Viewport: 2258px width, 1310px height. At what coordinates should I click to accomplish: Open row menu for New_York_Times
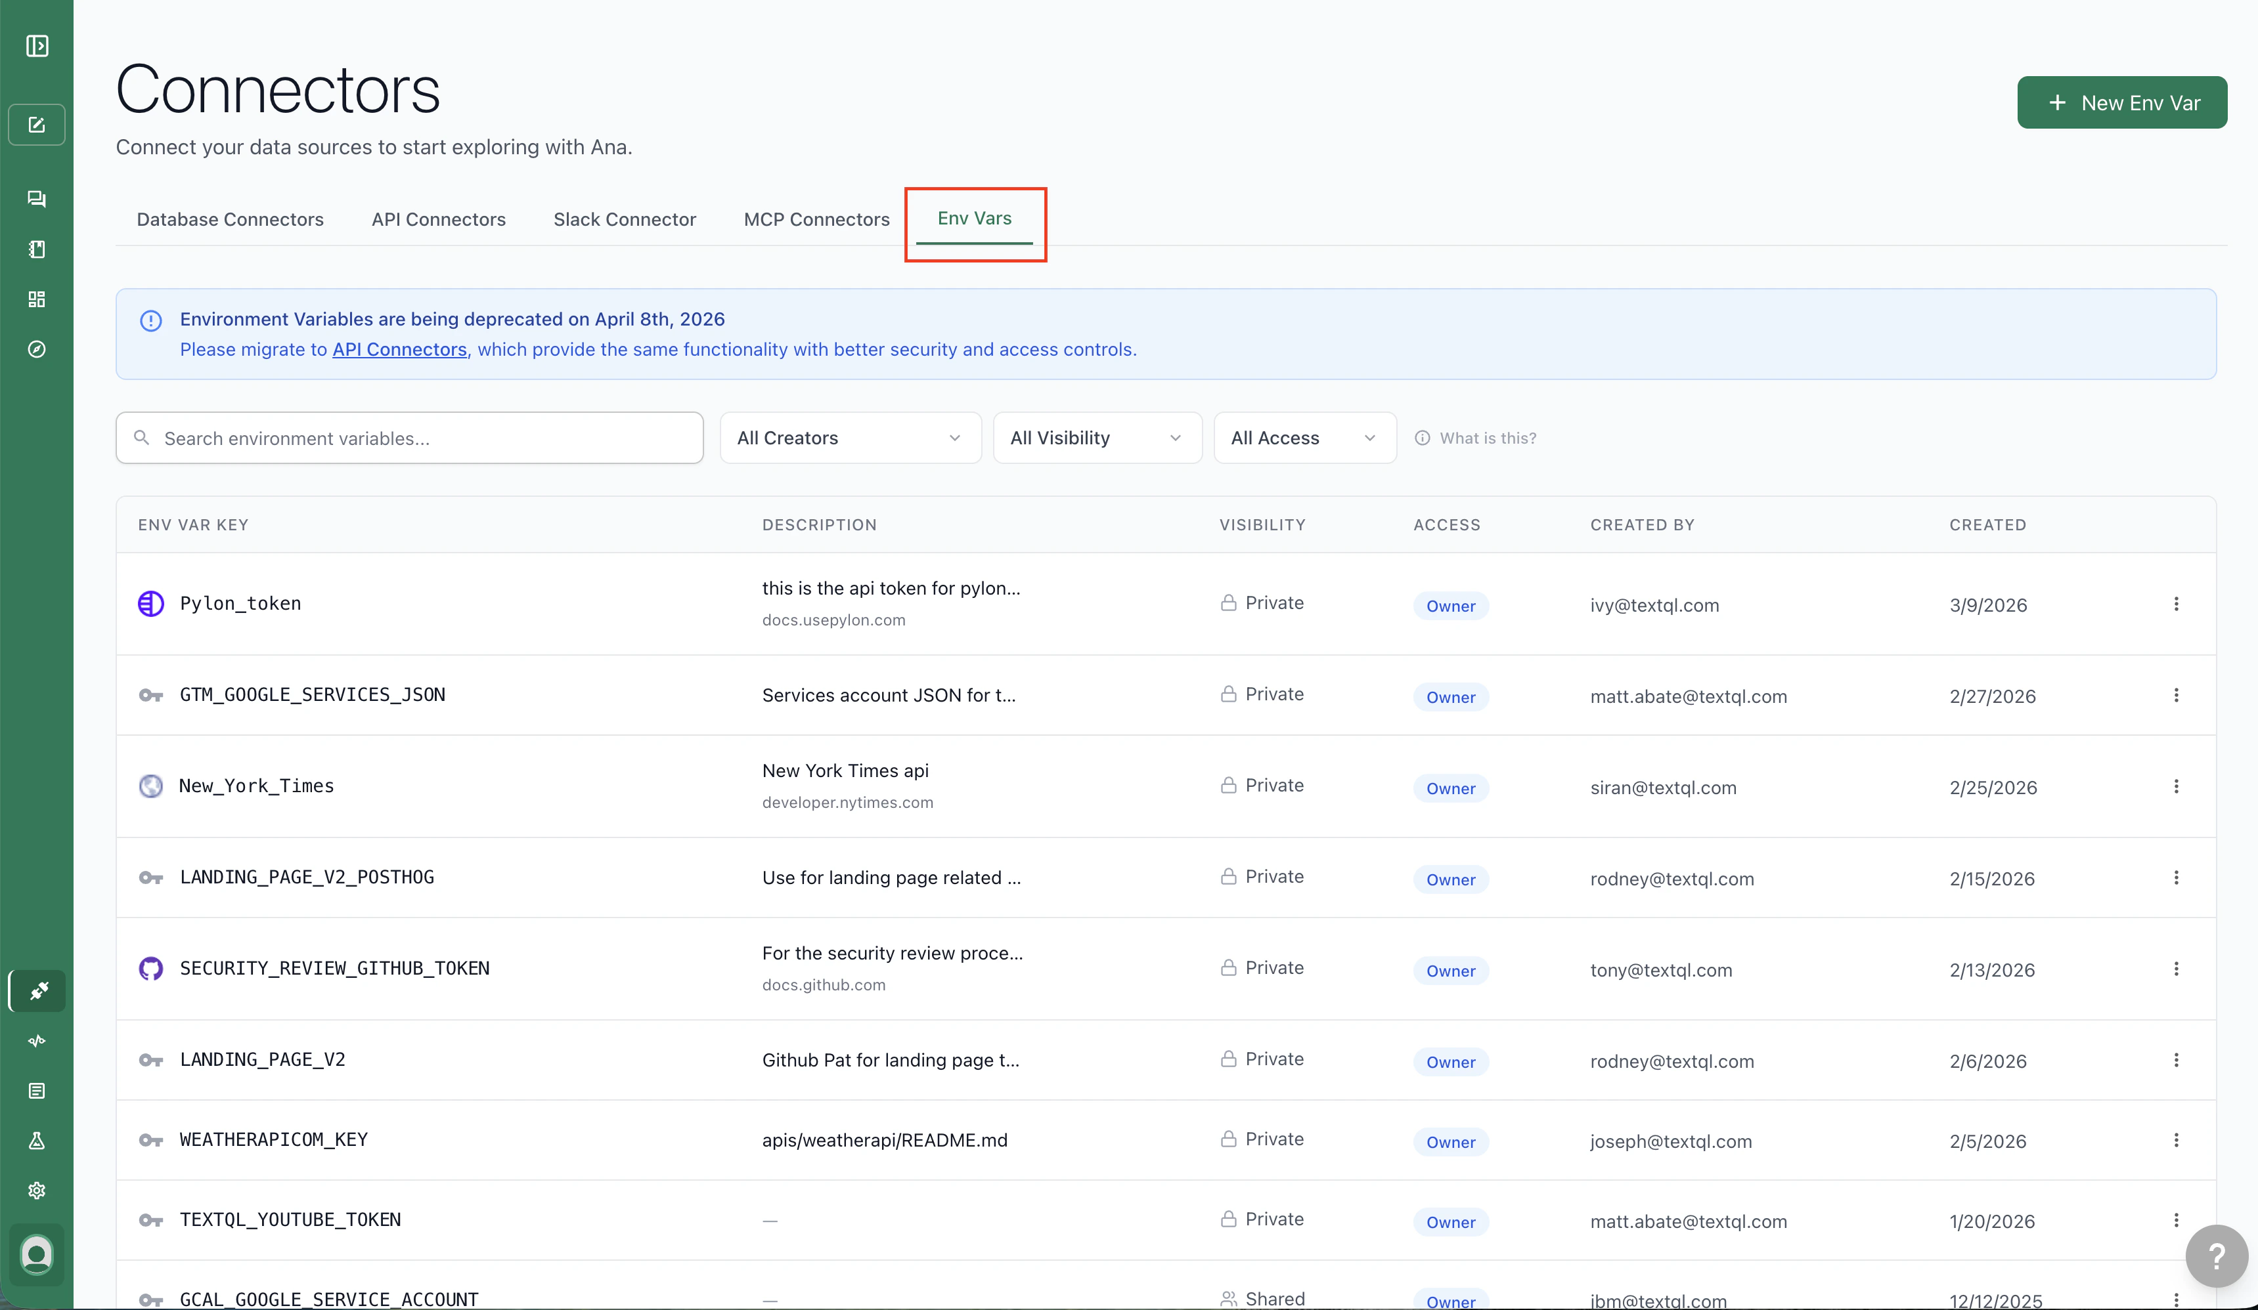(x=2175, y=787)
